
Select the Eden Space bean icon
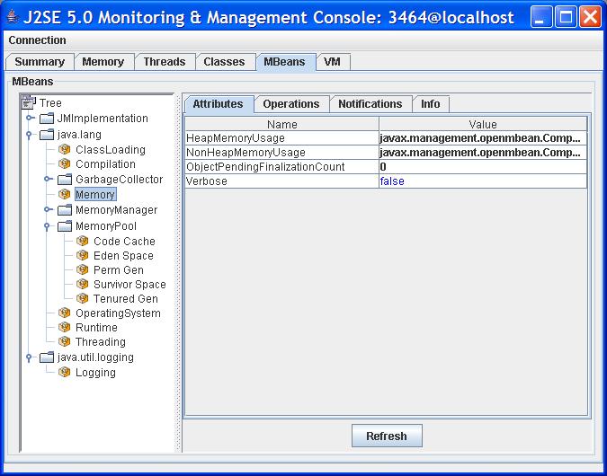[x=83, y=256]
